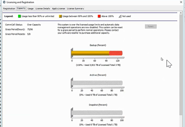
Task: Click the 'Not used' legend icon
Action: pyautogui.click(x=120, y=16)
